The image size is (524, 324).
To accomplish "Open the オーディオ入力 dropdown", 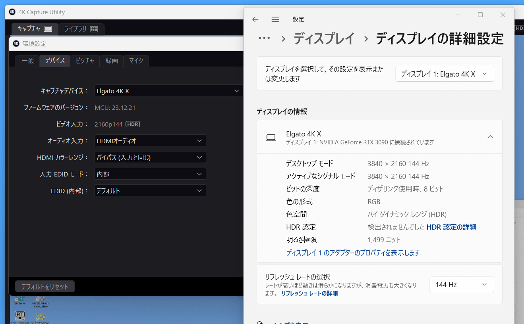I will [150, 141].
